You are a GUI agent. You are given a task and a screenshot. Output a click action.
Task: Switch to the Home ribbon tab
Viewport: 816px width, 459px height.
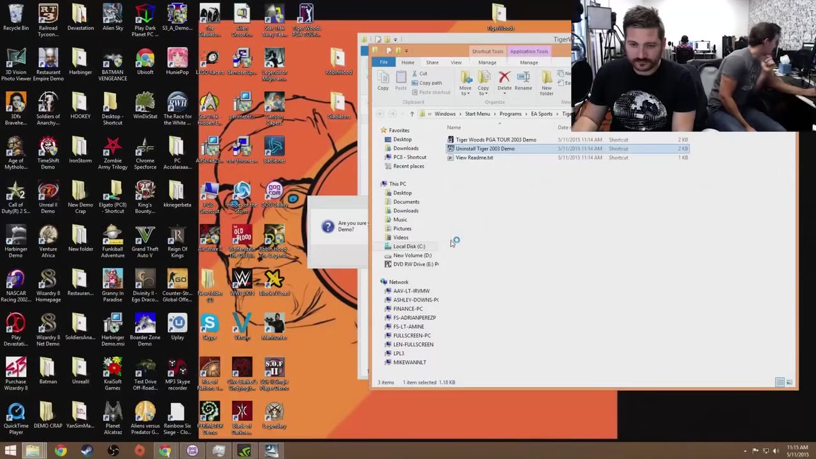click(x=407, y=62)
